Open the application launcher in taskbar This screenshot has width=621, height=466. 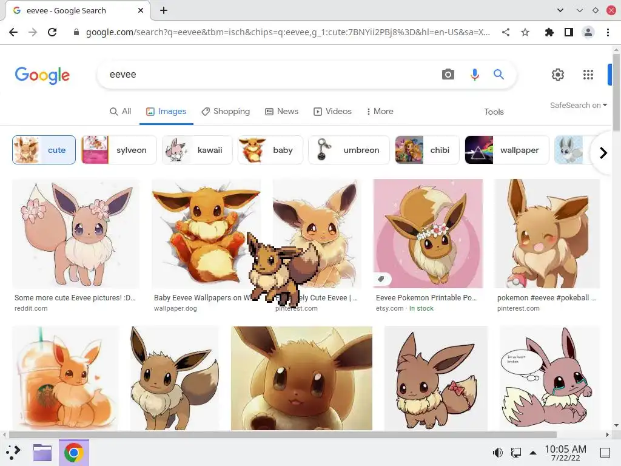tap(13, 453)
